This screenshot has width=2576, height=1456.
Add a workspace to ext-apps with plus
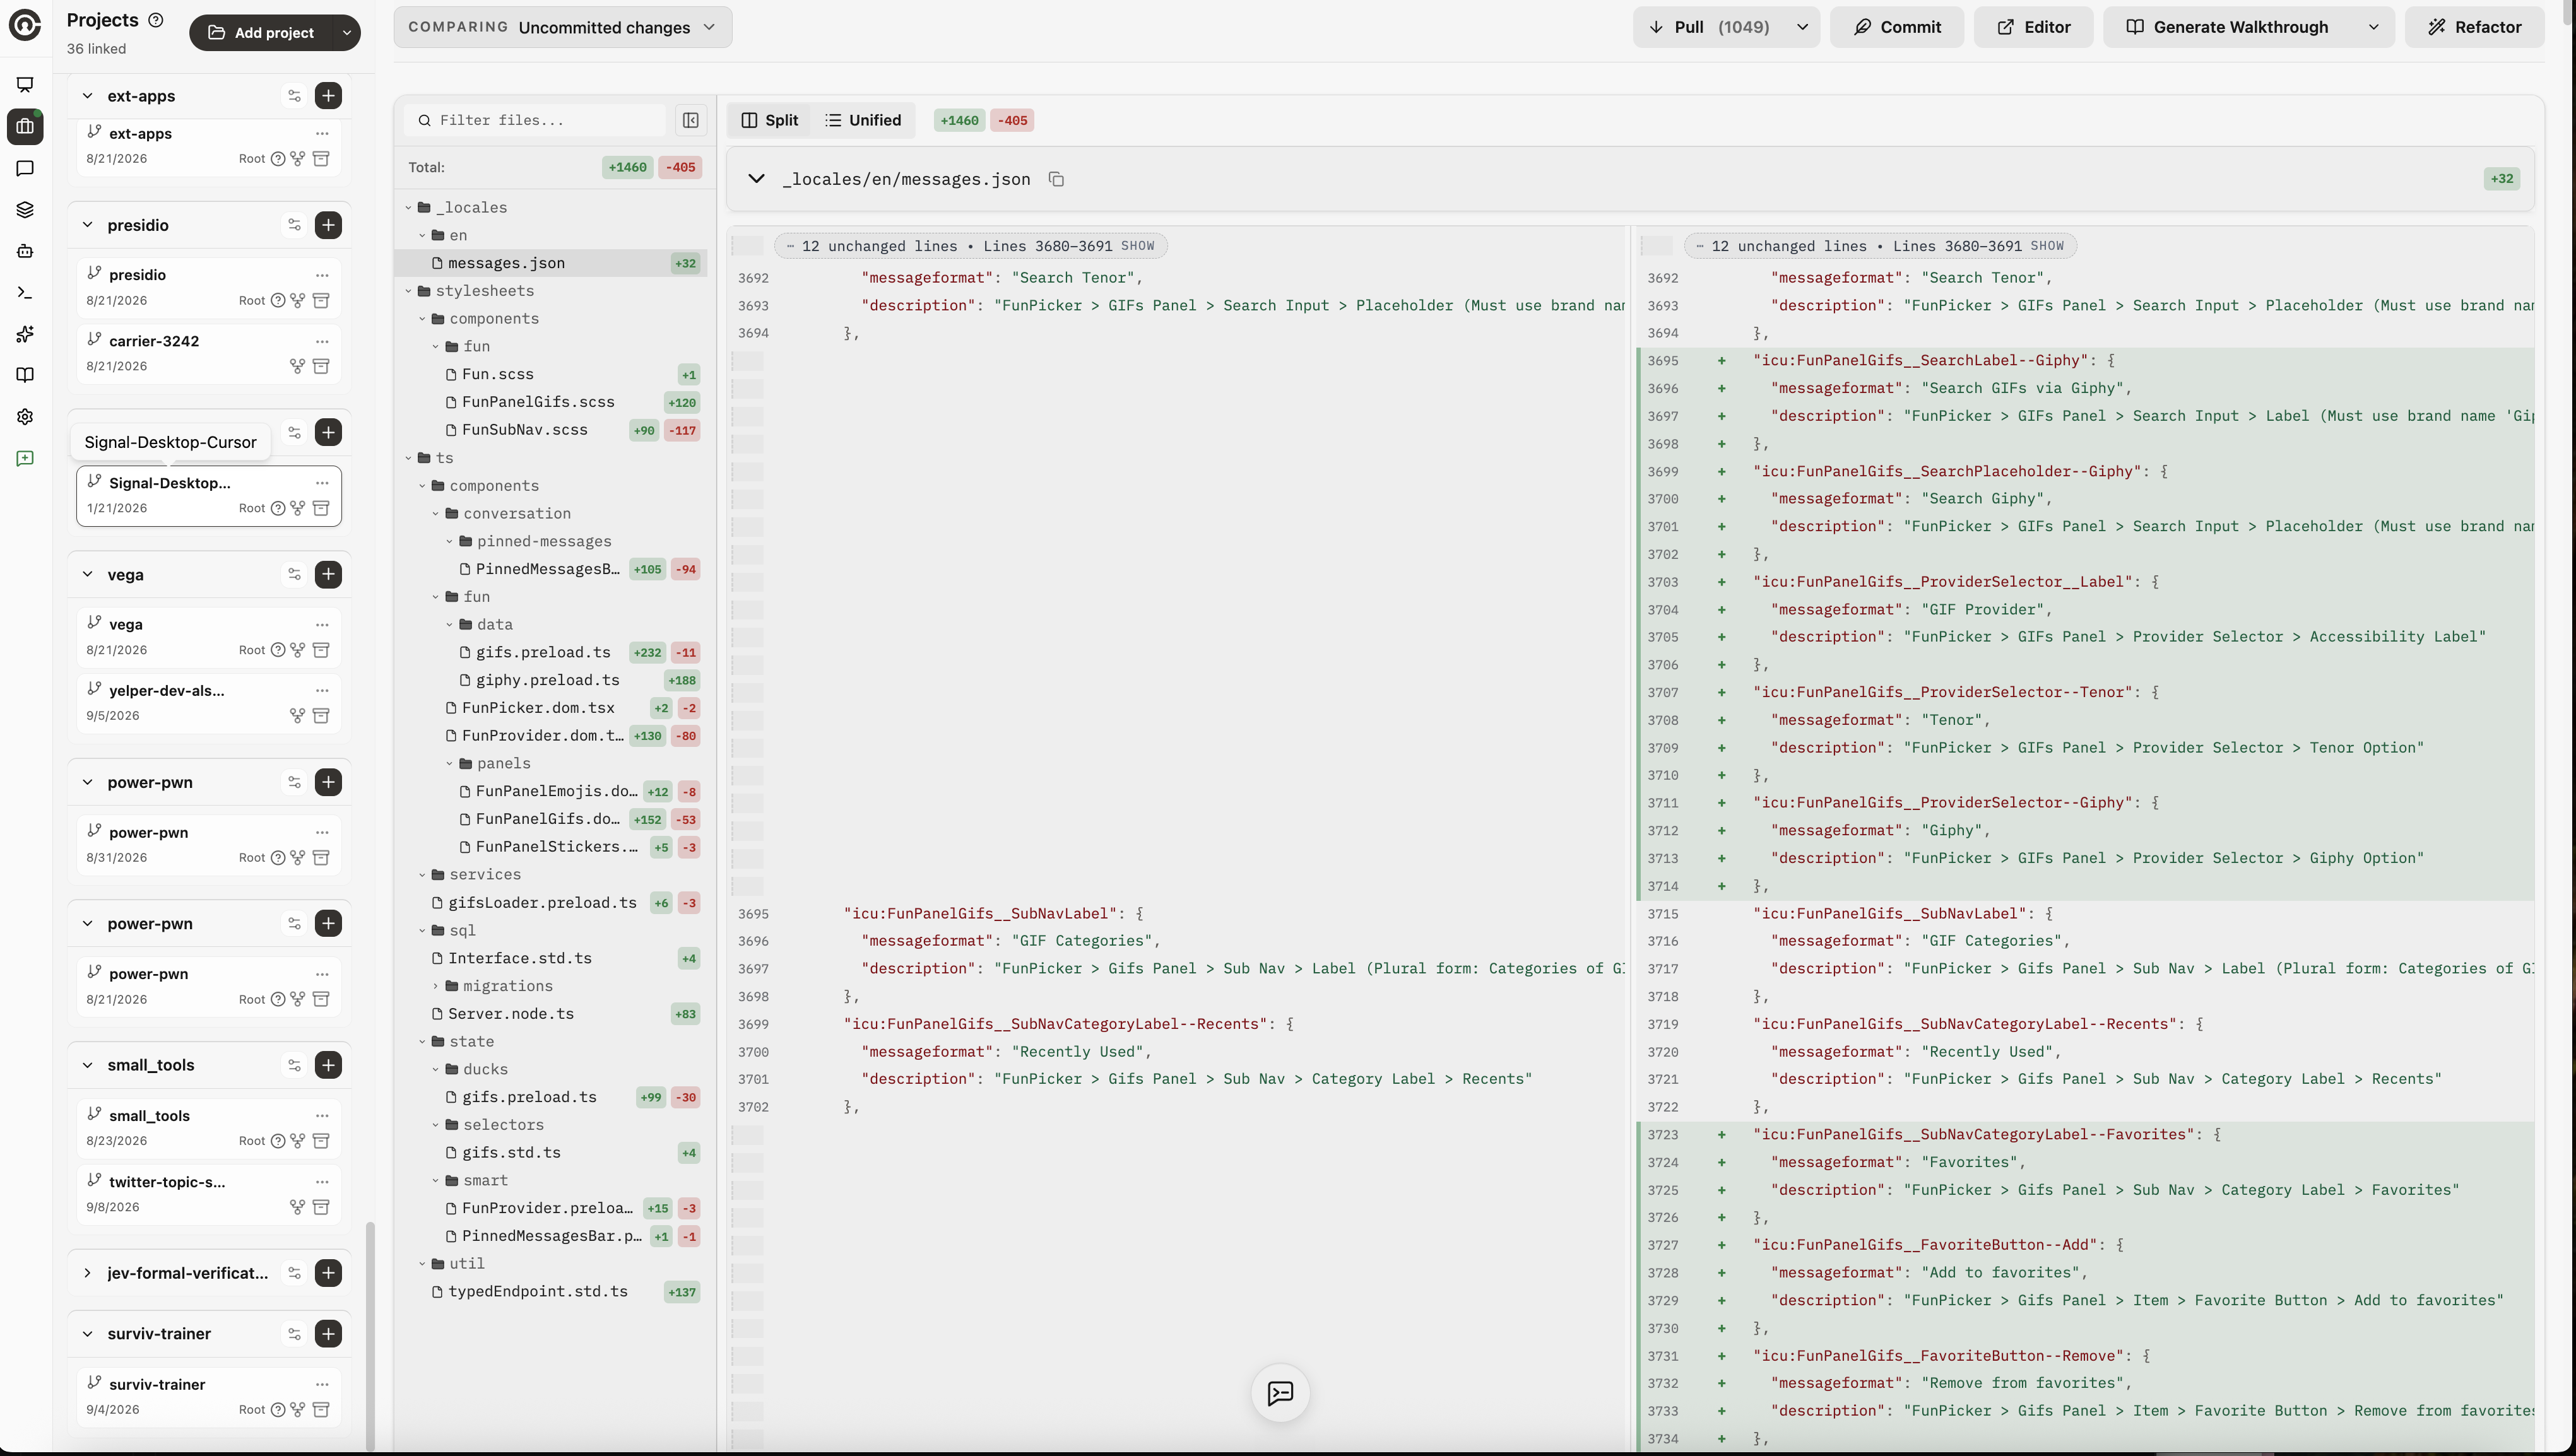[328, 95]
